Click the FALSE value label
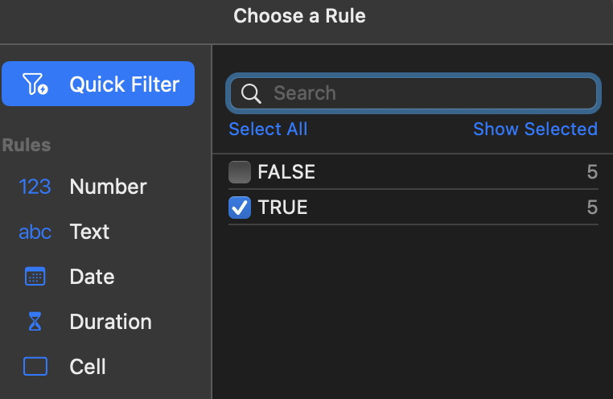The height and width of the screenshot is (399, 613). [x=286, y=172]
